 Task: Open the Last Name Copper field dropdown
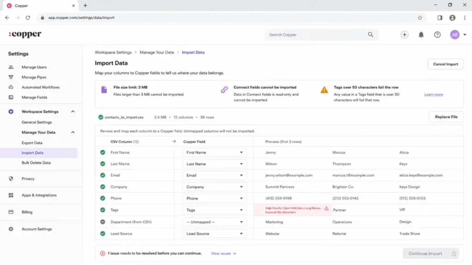coord(214,164)
